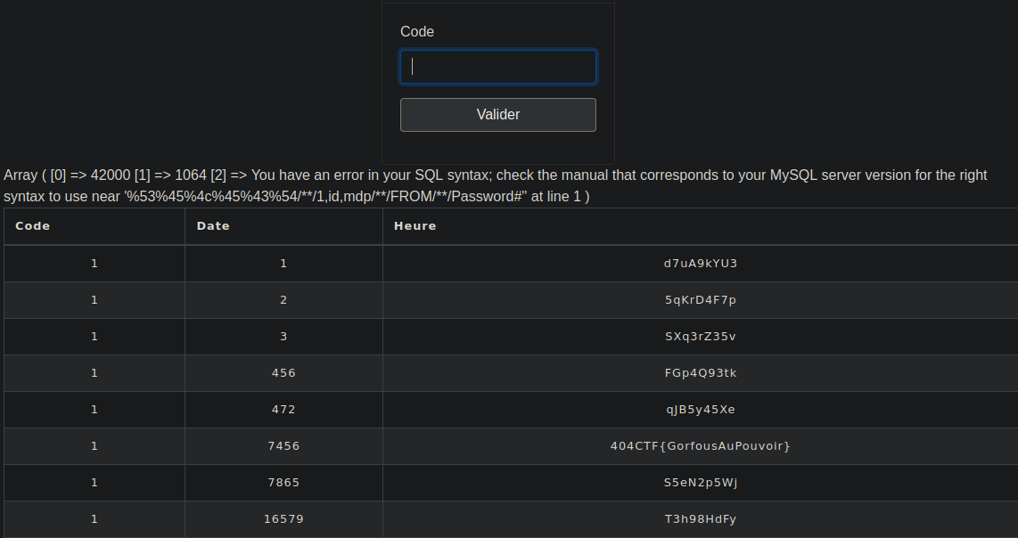Click the SQL syntax error message text
This screenshot has height=538, width=1018.
coord(495,185)
